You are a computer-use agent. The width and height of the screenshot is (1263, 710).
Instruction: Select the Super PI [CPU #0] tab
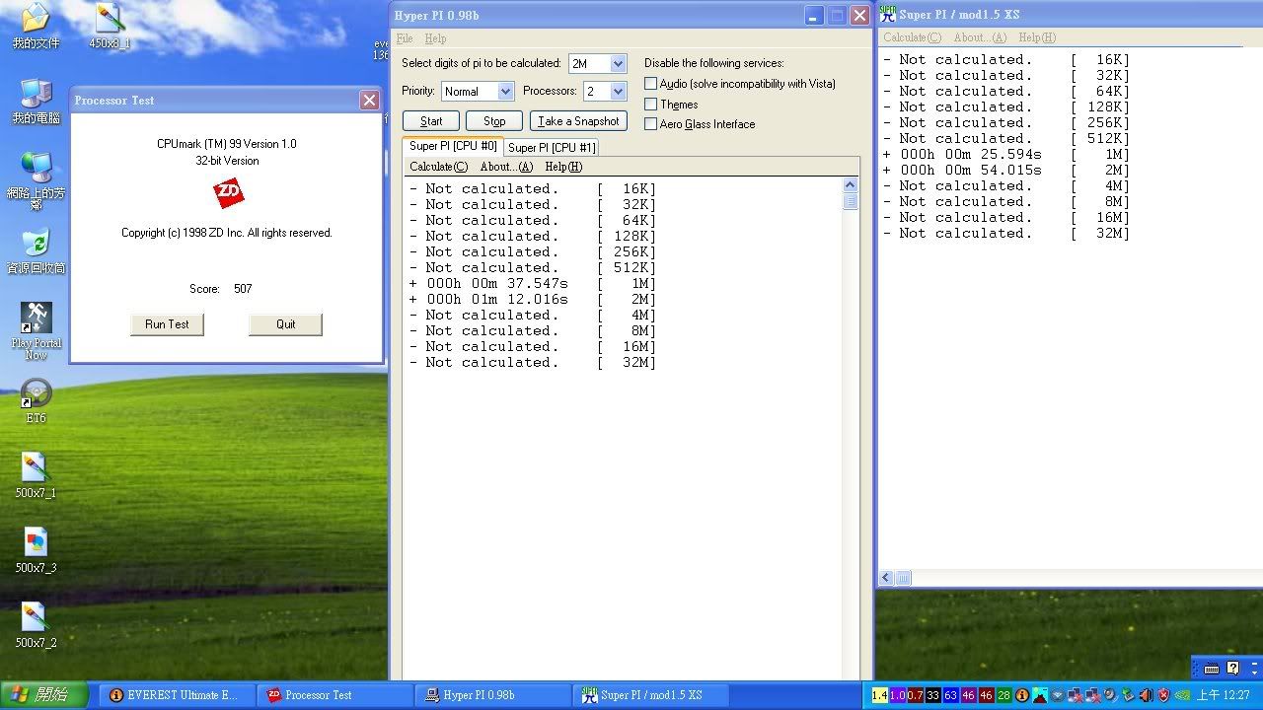tap(453, 146)
